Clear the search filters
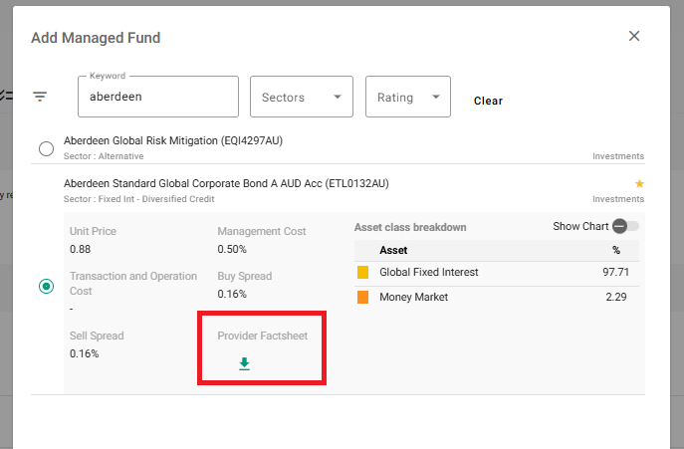The height and width of the screenshot is (449, 684). pos(488,101)
